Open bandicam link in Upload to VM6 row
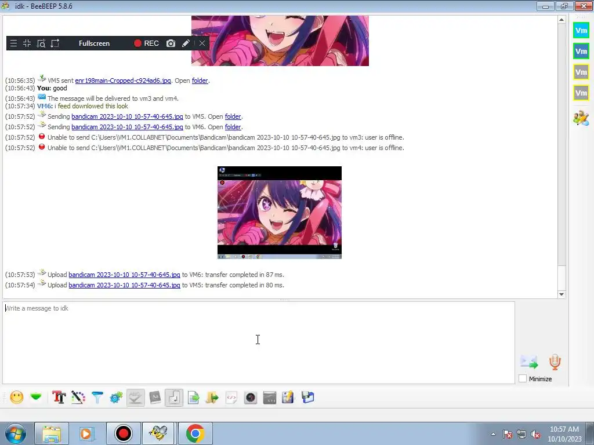Screen dimensions: 594x445 click(124, 275)
